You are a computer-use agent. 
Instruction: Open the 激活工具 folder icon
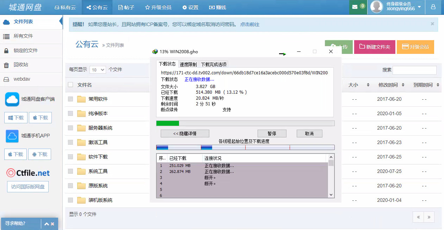[x=82, y=142]
